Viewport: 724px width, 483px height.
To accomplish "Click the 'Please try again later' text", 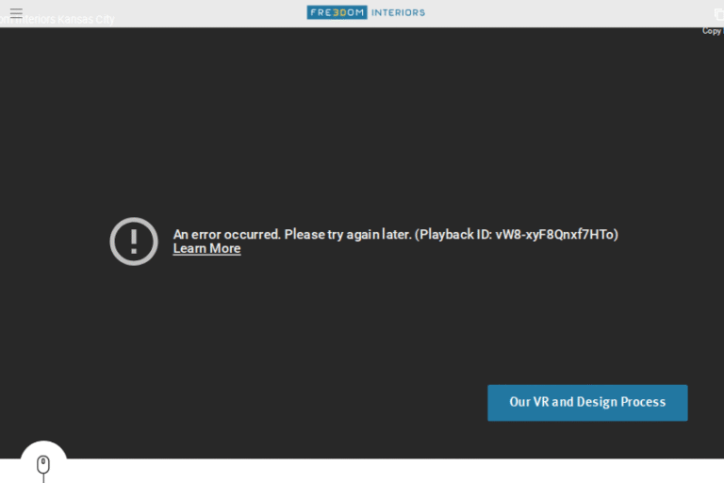I will coord(348,234).
